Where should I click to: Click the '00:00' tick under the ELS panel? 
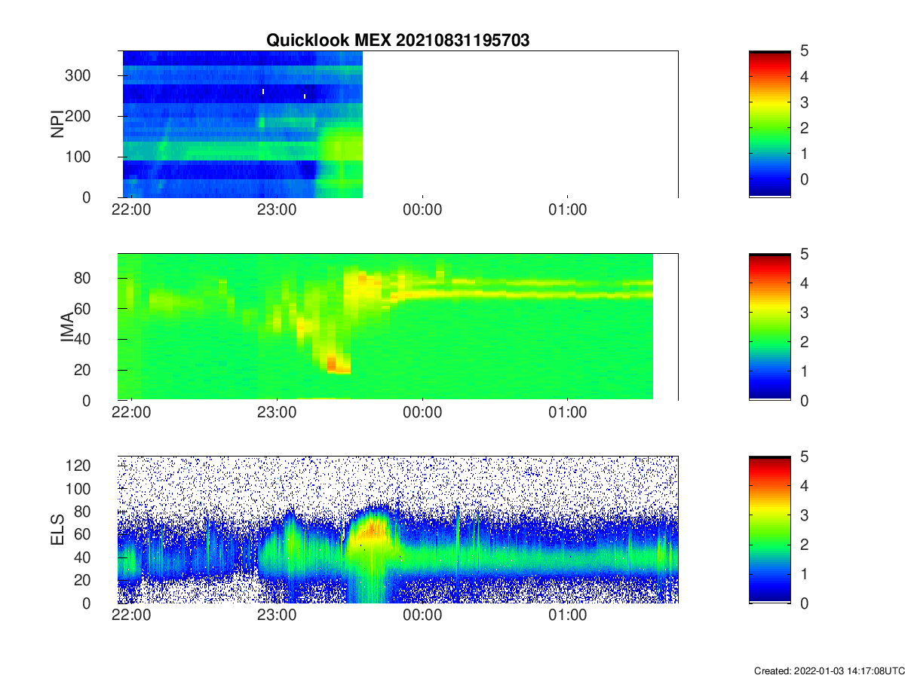[422, 616]
